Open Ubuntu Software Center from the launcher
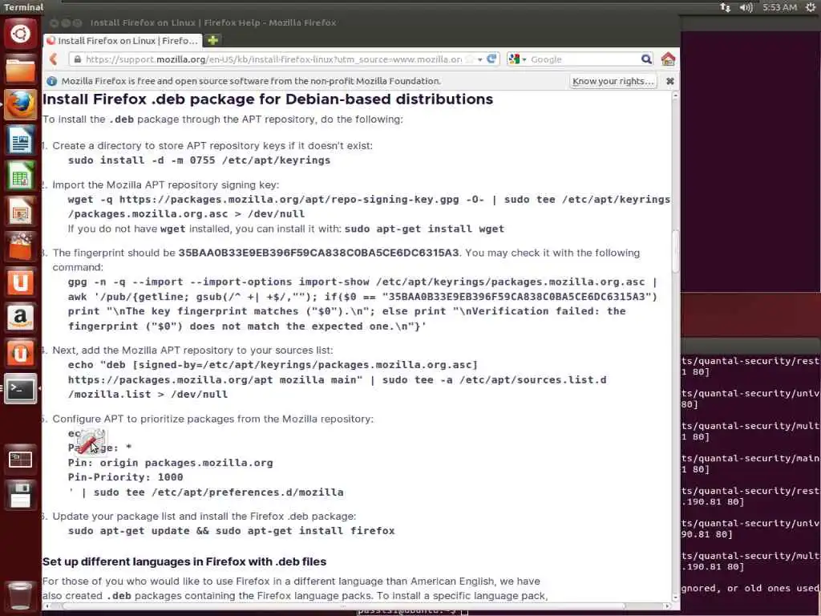The width and height of the screenshot is (821, 616). point(20,247)
